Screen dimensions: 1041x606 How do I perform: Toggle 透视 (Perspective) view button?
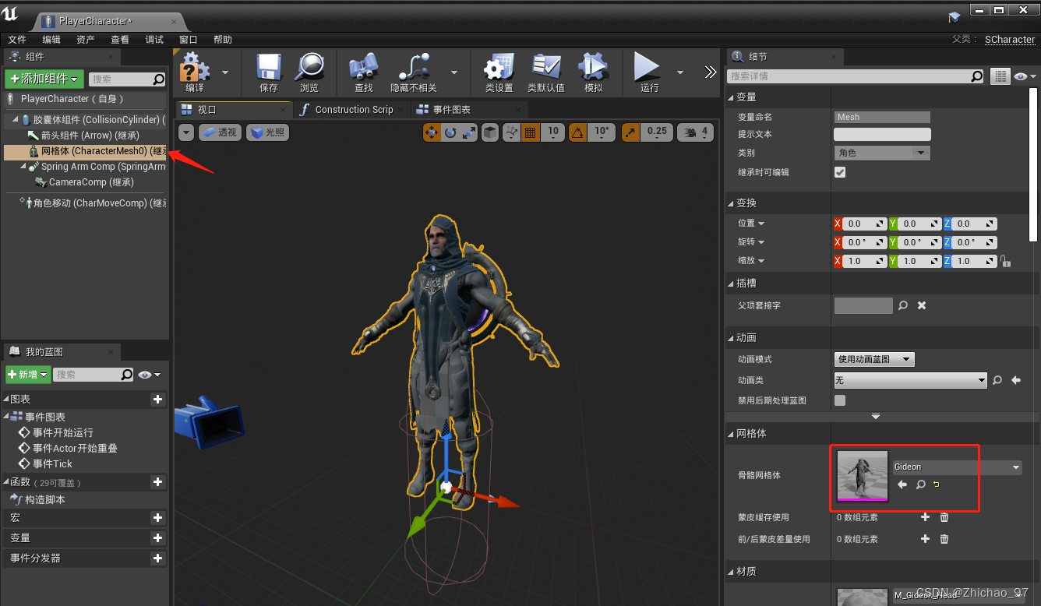point(220,132)
